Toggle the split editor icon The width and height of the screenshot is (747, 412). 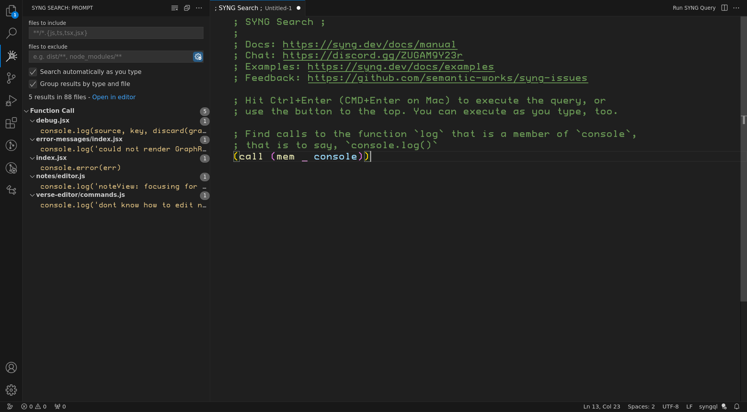(724, 8)
